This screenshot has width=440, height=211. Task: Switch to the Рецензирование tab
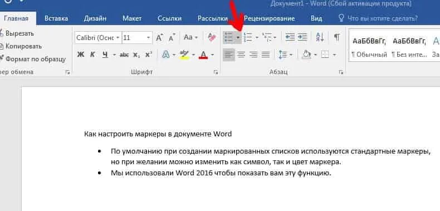(269, 18)
